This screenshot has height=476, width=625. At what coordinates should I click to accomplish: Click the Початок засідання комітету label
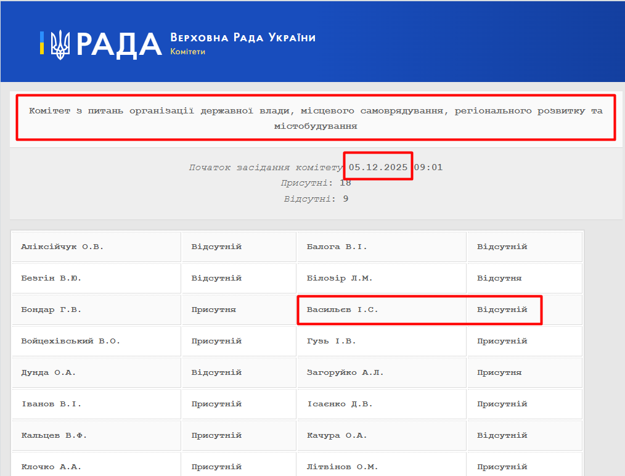tap(266, 168)
